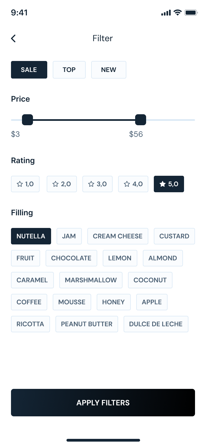Deselect the 5,0 star rating
The image size is (206, 446).
pos(169,184)
